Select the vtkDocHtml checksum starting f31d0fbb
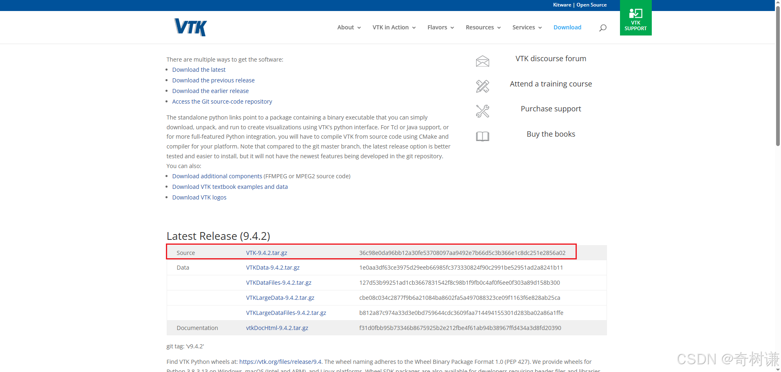781x372 pixels. 460,328
